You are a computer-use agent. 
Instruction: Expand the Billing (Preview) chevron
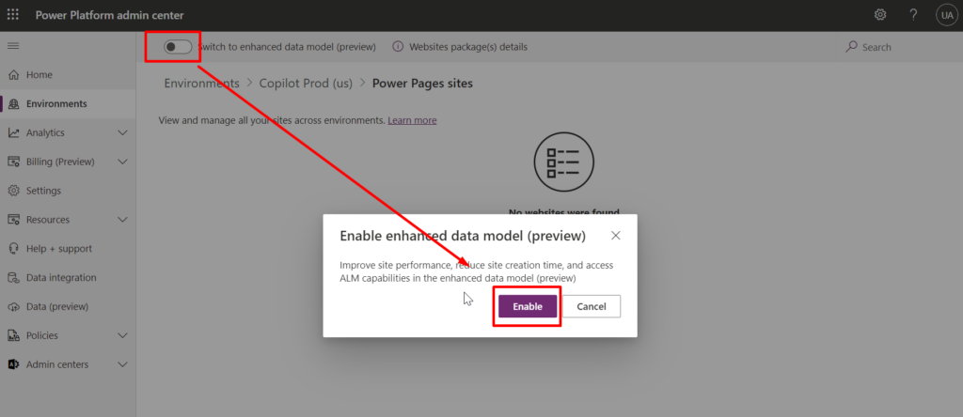pos(122,162)
